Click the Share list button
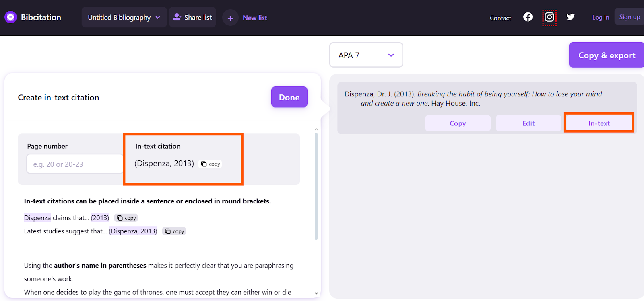 pos(192,18)
